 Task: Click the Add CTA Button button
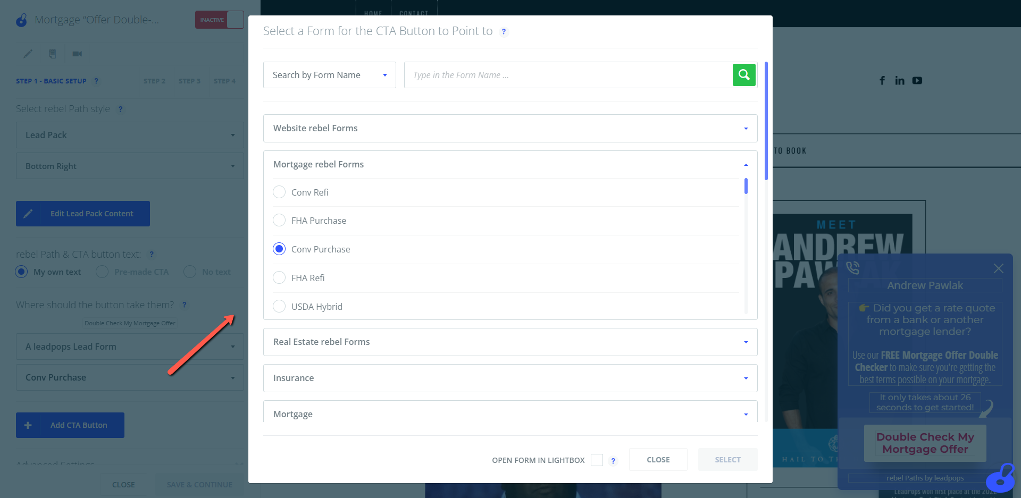pos(70,425)
